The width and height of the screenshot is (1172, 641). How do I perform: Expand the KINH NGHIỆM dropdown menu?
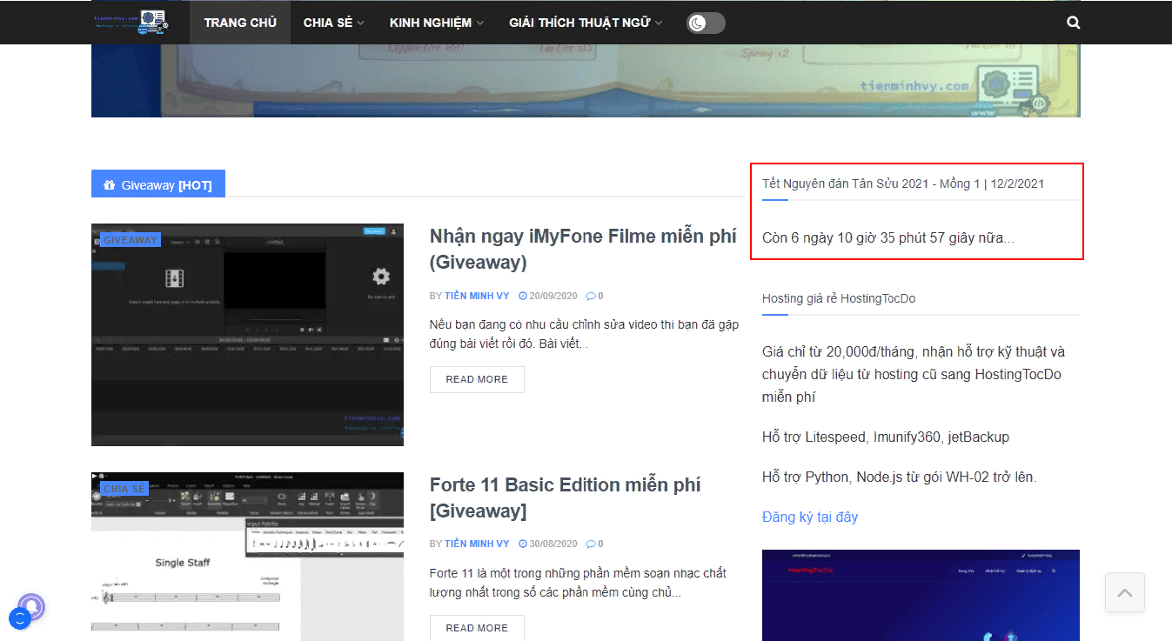pyautogui.click(x=436, y=23)
